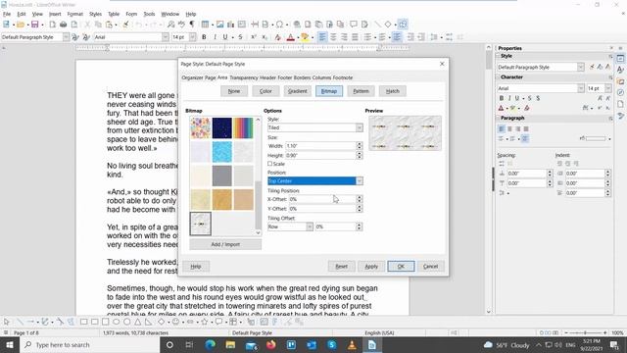This screenshot has height=353, width=627.
Task: Open the bitmap Style dropdown (Tiled)
Action: point(315,127)
